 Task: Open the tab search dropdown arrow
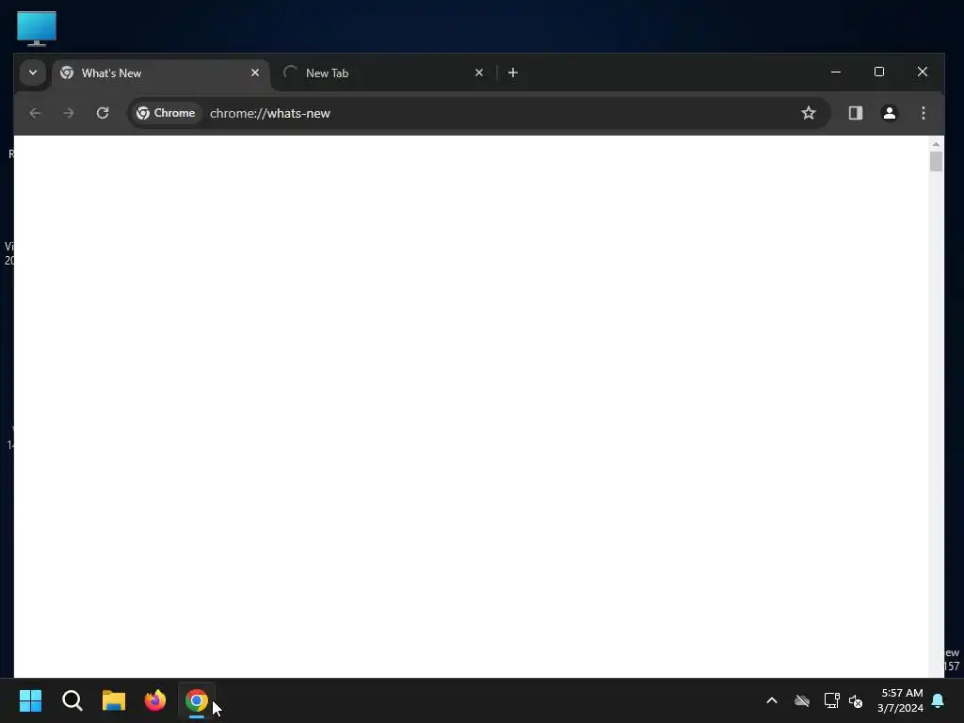pos(33,72)
